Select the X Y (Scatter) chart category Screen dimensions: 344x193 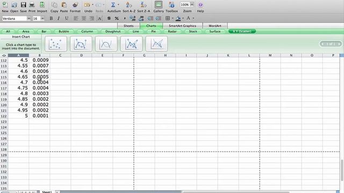pyautogui.click(x=242, y=32)
